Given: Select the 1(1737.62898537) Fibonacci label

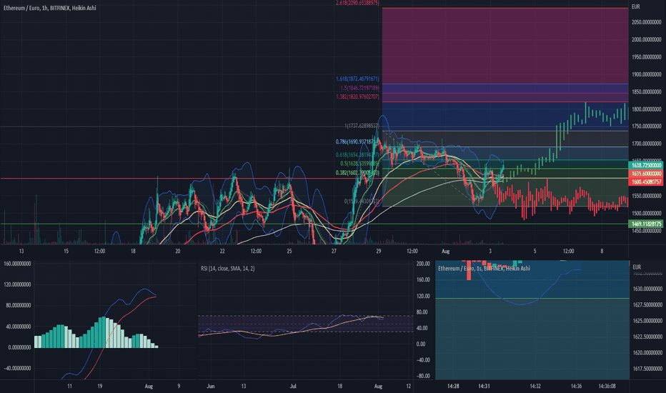Looking at the screenshot, I should pos(362,126).
